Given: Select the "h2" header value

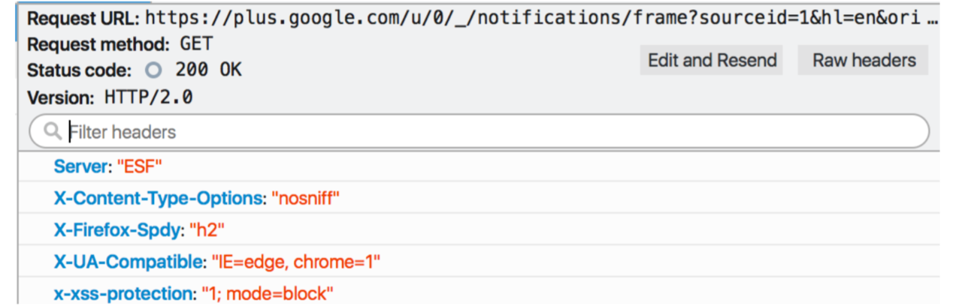Looking at the screenshot, I should tap(207, 230).
